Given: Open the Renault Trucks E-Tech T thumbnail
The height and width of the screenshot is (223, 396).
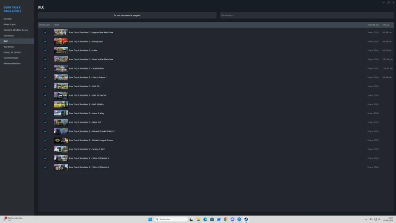Looking at the screenshot, I should [61, 131].
